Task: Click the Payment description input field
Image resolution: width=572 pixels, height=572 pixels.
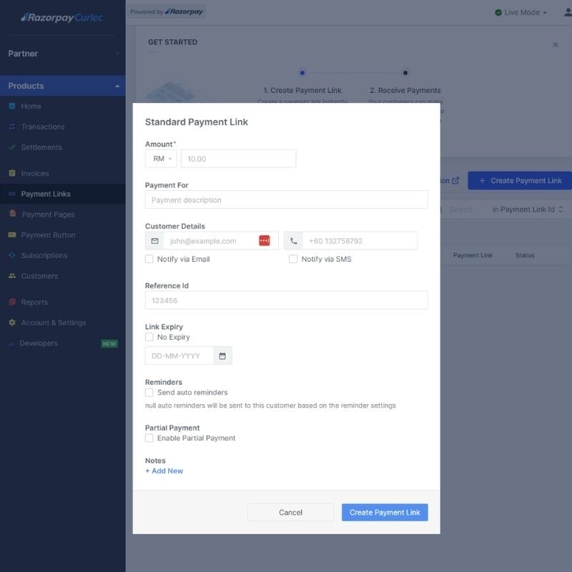Action: 286,200
